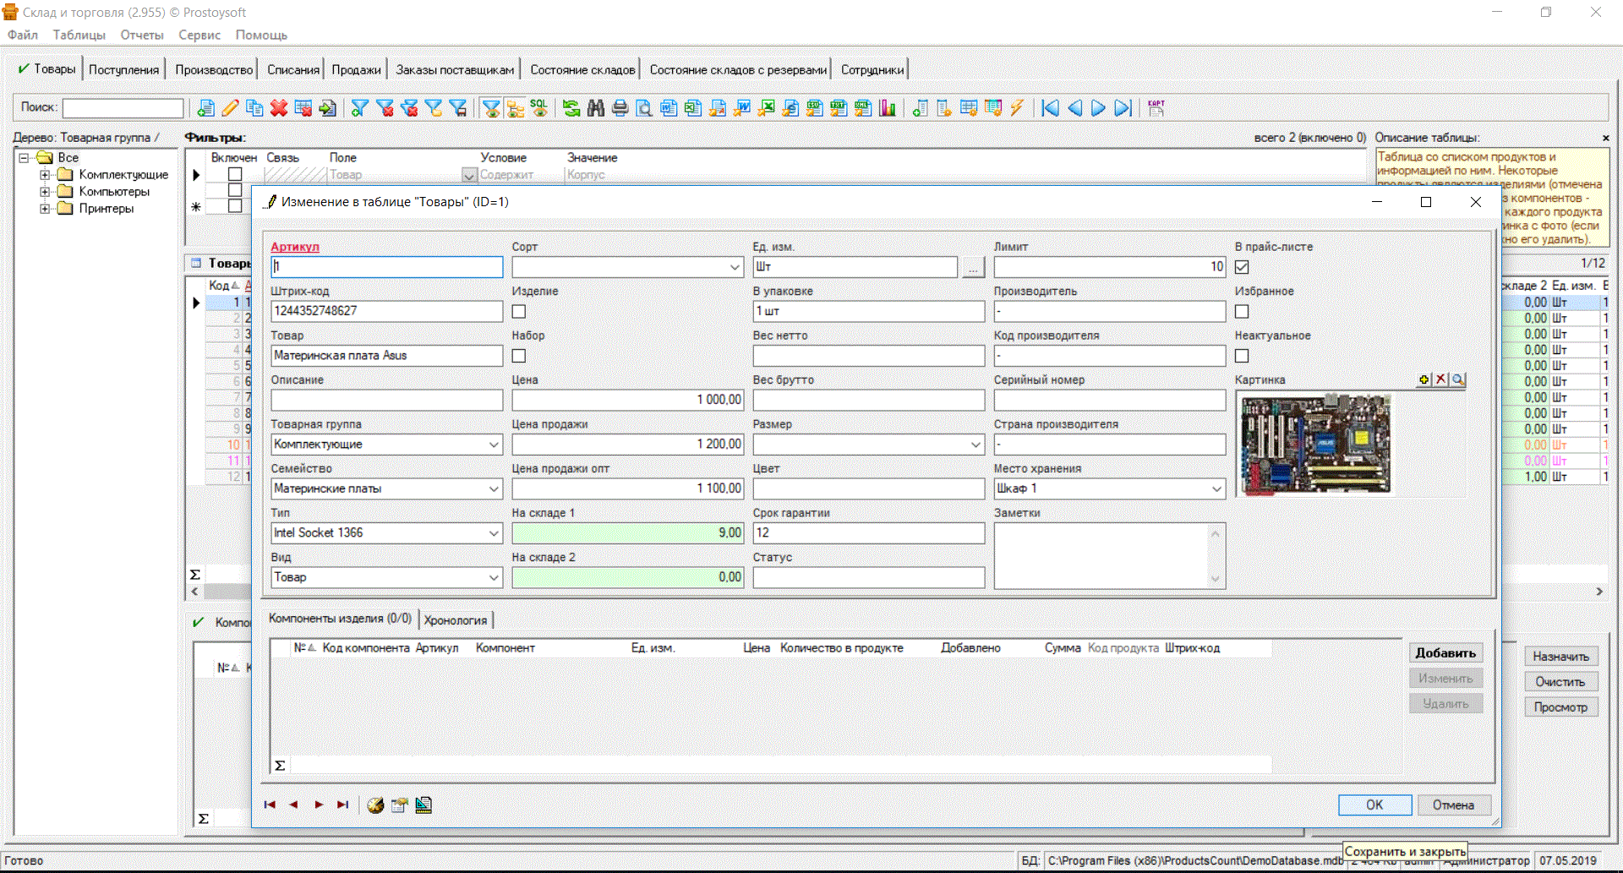Viewport: 1623px width, 873px height.
Task: Open the 'Товарная группа' dropdown
Action: pyautogui.click(x=494, y=445)
